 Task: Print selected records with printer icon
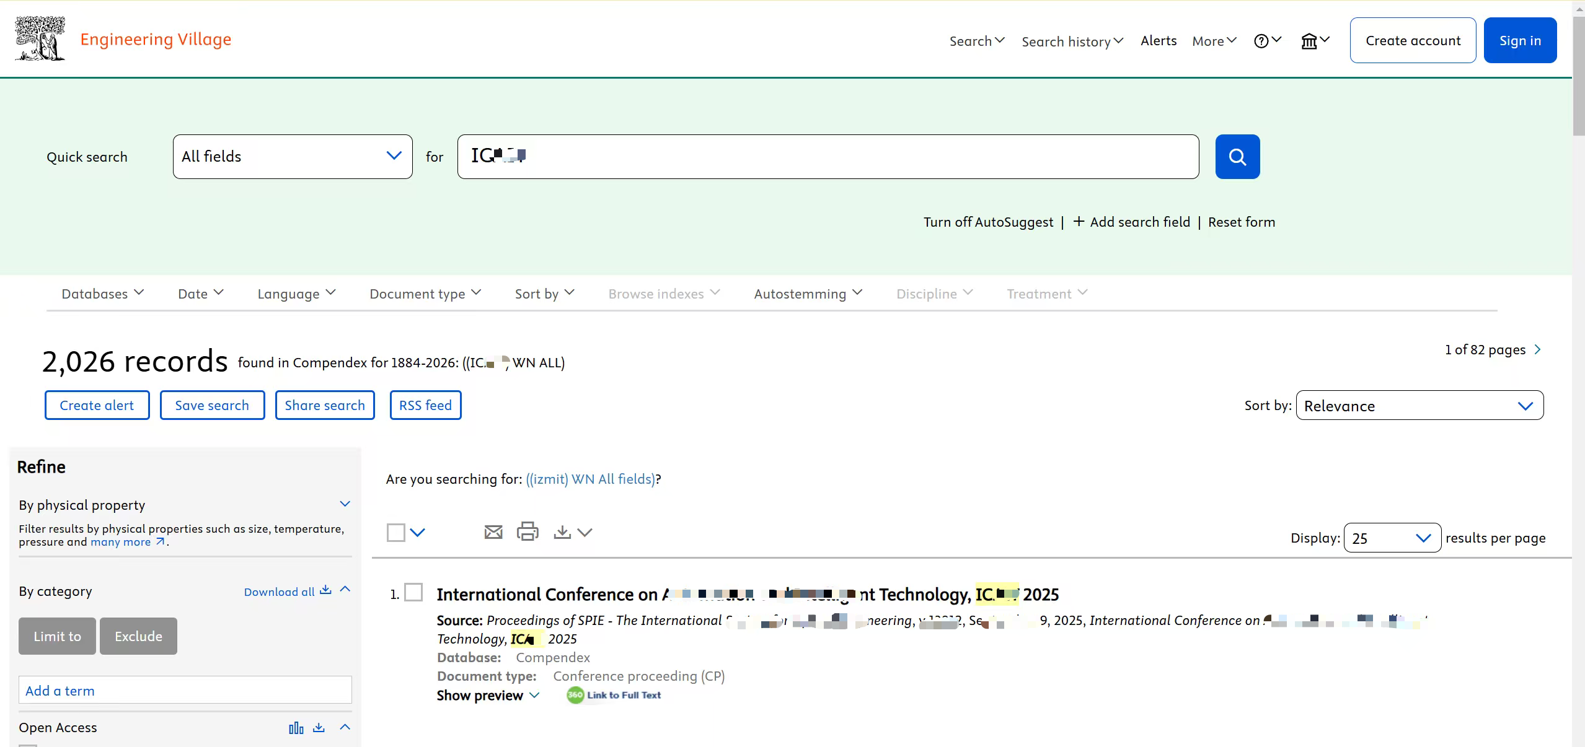(528, 531)
